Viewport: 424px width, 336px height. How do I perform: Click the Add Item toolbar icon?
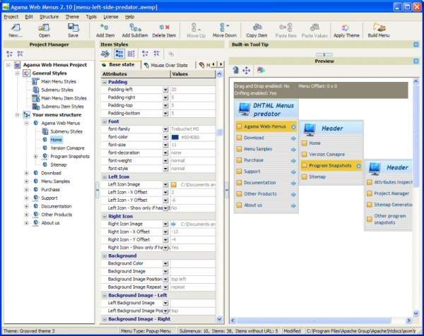point(105,28)
